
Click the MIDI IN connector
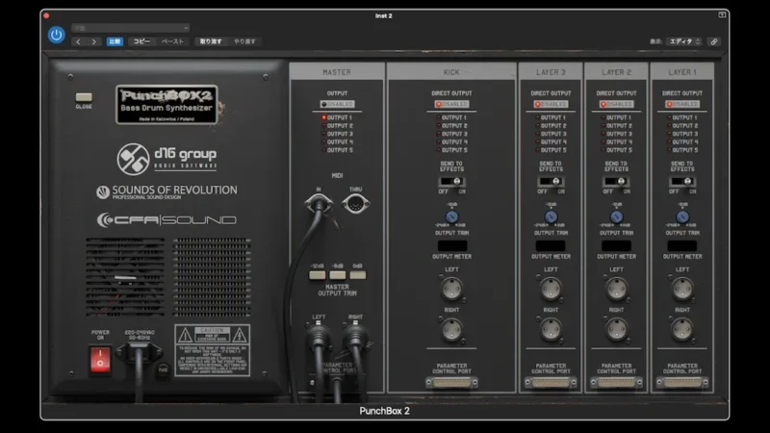point(319,203)
